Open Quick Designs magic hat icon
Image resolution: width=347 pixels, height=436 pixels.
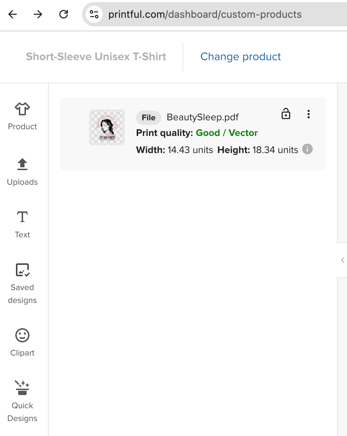point(22,388)
